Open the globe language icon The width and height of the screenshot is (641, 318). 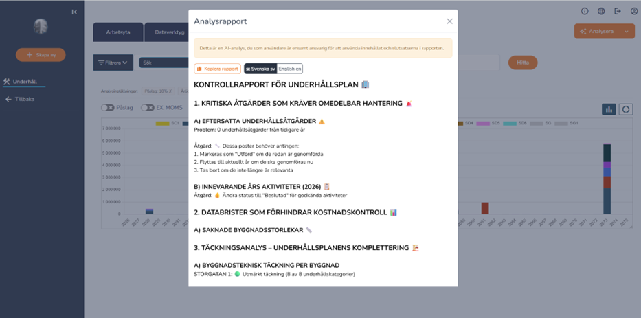tap(601, 12)
